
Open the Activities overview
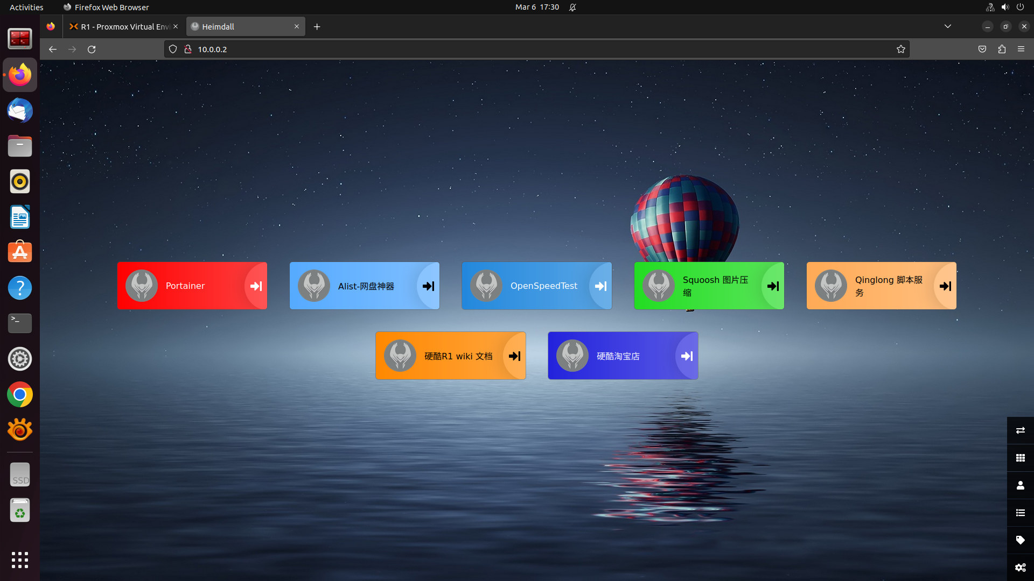(x=26, y=7)
